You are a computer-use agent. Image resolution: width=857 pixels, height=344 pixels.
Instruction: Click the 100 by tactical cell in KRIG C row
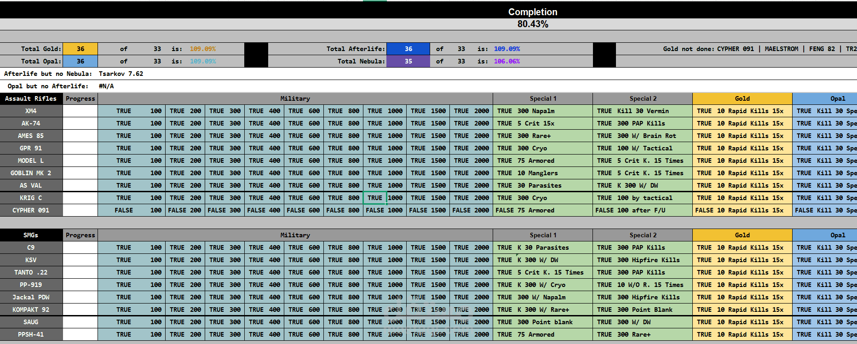[654, 198]
